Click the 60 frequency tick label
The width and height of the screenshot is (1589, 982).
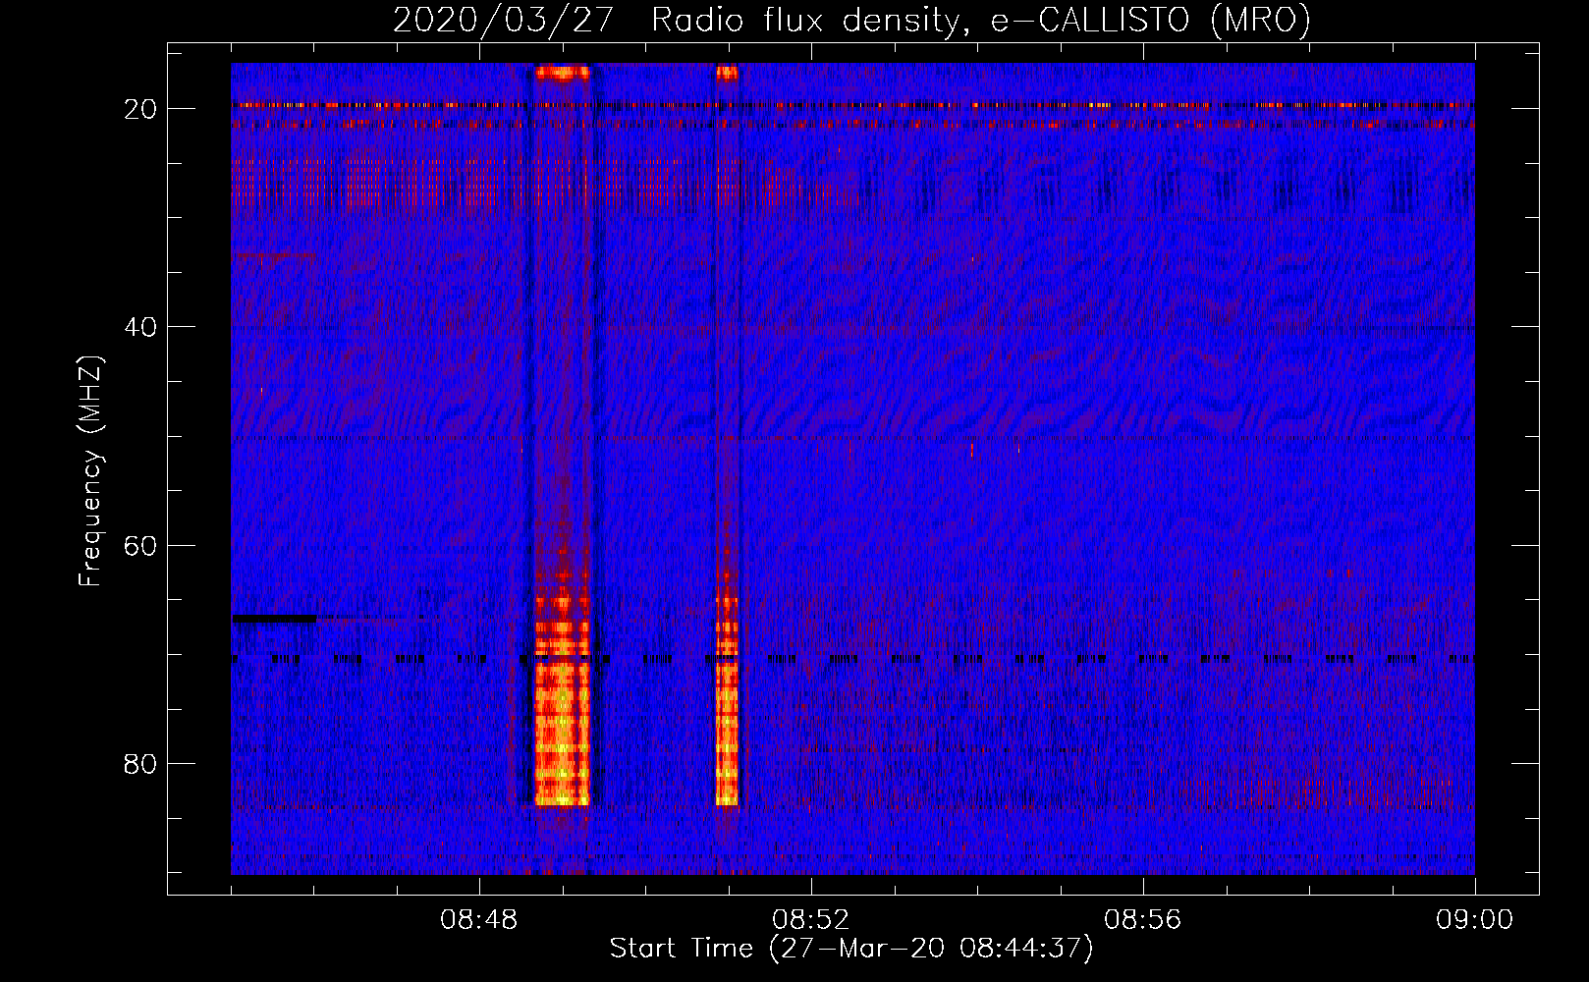click(141, 545)
